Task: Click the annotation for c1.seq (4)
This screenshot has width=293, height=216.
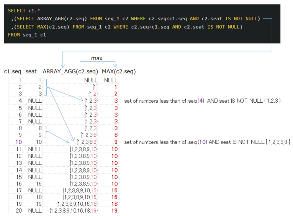Action: (x=202, y=101)
